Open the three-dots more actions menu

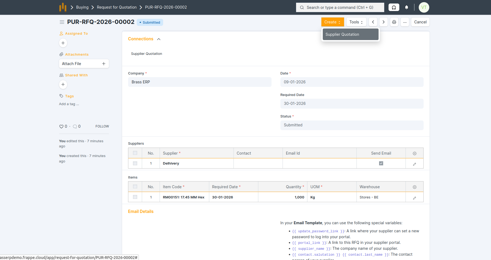tap(405, 22)
